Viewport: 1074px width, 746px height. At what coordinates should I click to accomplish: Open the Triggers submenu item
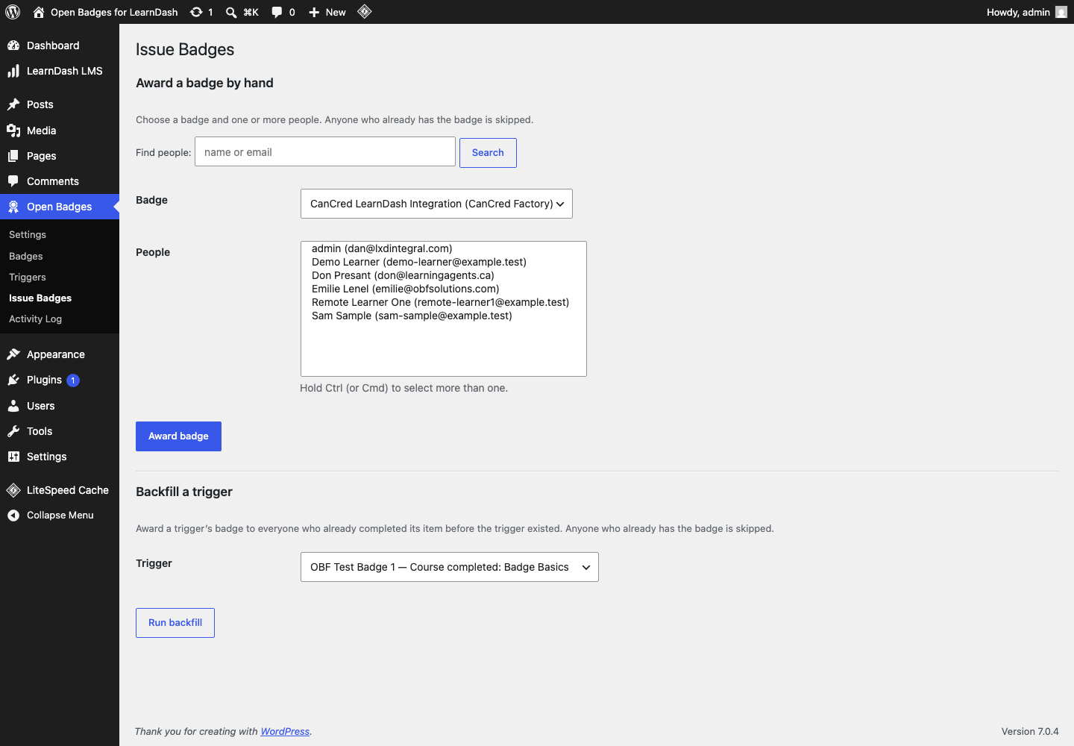(x=28, y=277)
